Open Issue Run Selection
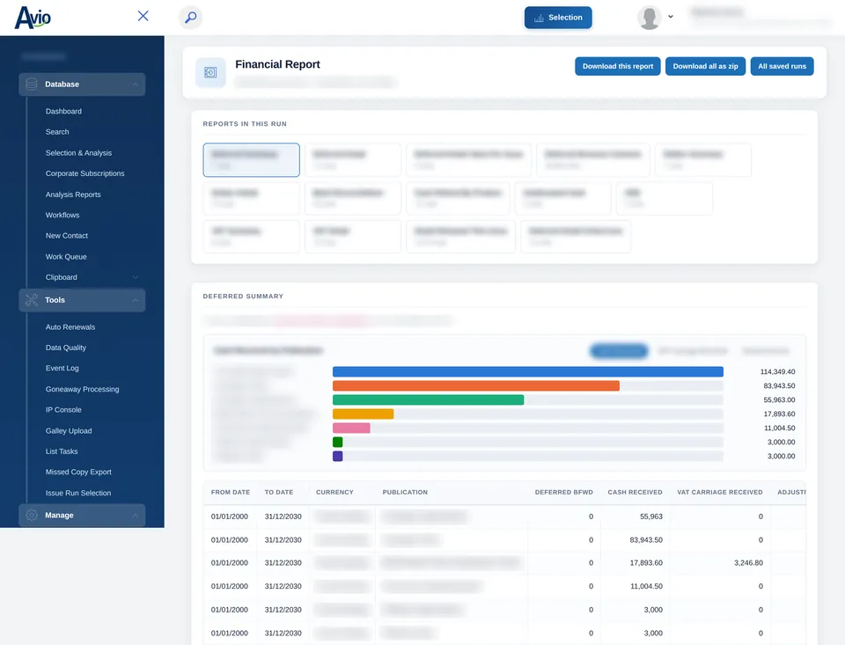845x645 pixels. (x=78, y=493)
